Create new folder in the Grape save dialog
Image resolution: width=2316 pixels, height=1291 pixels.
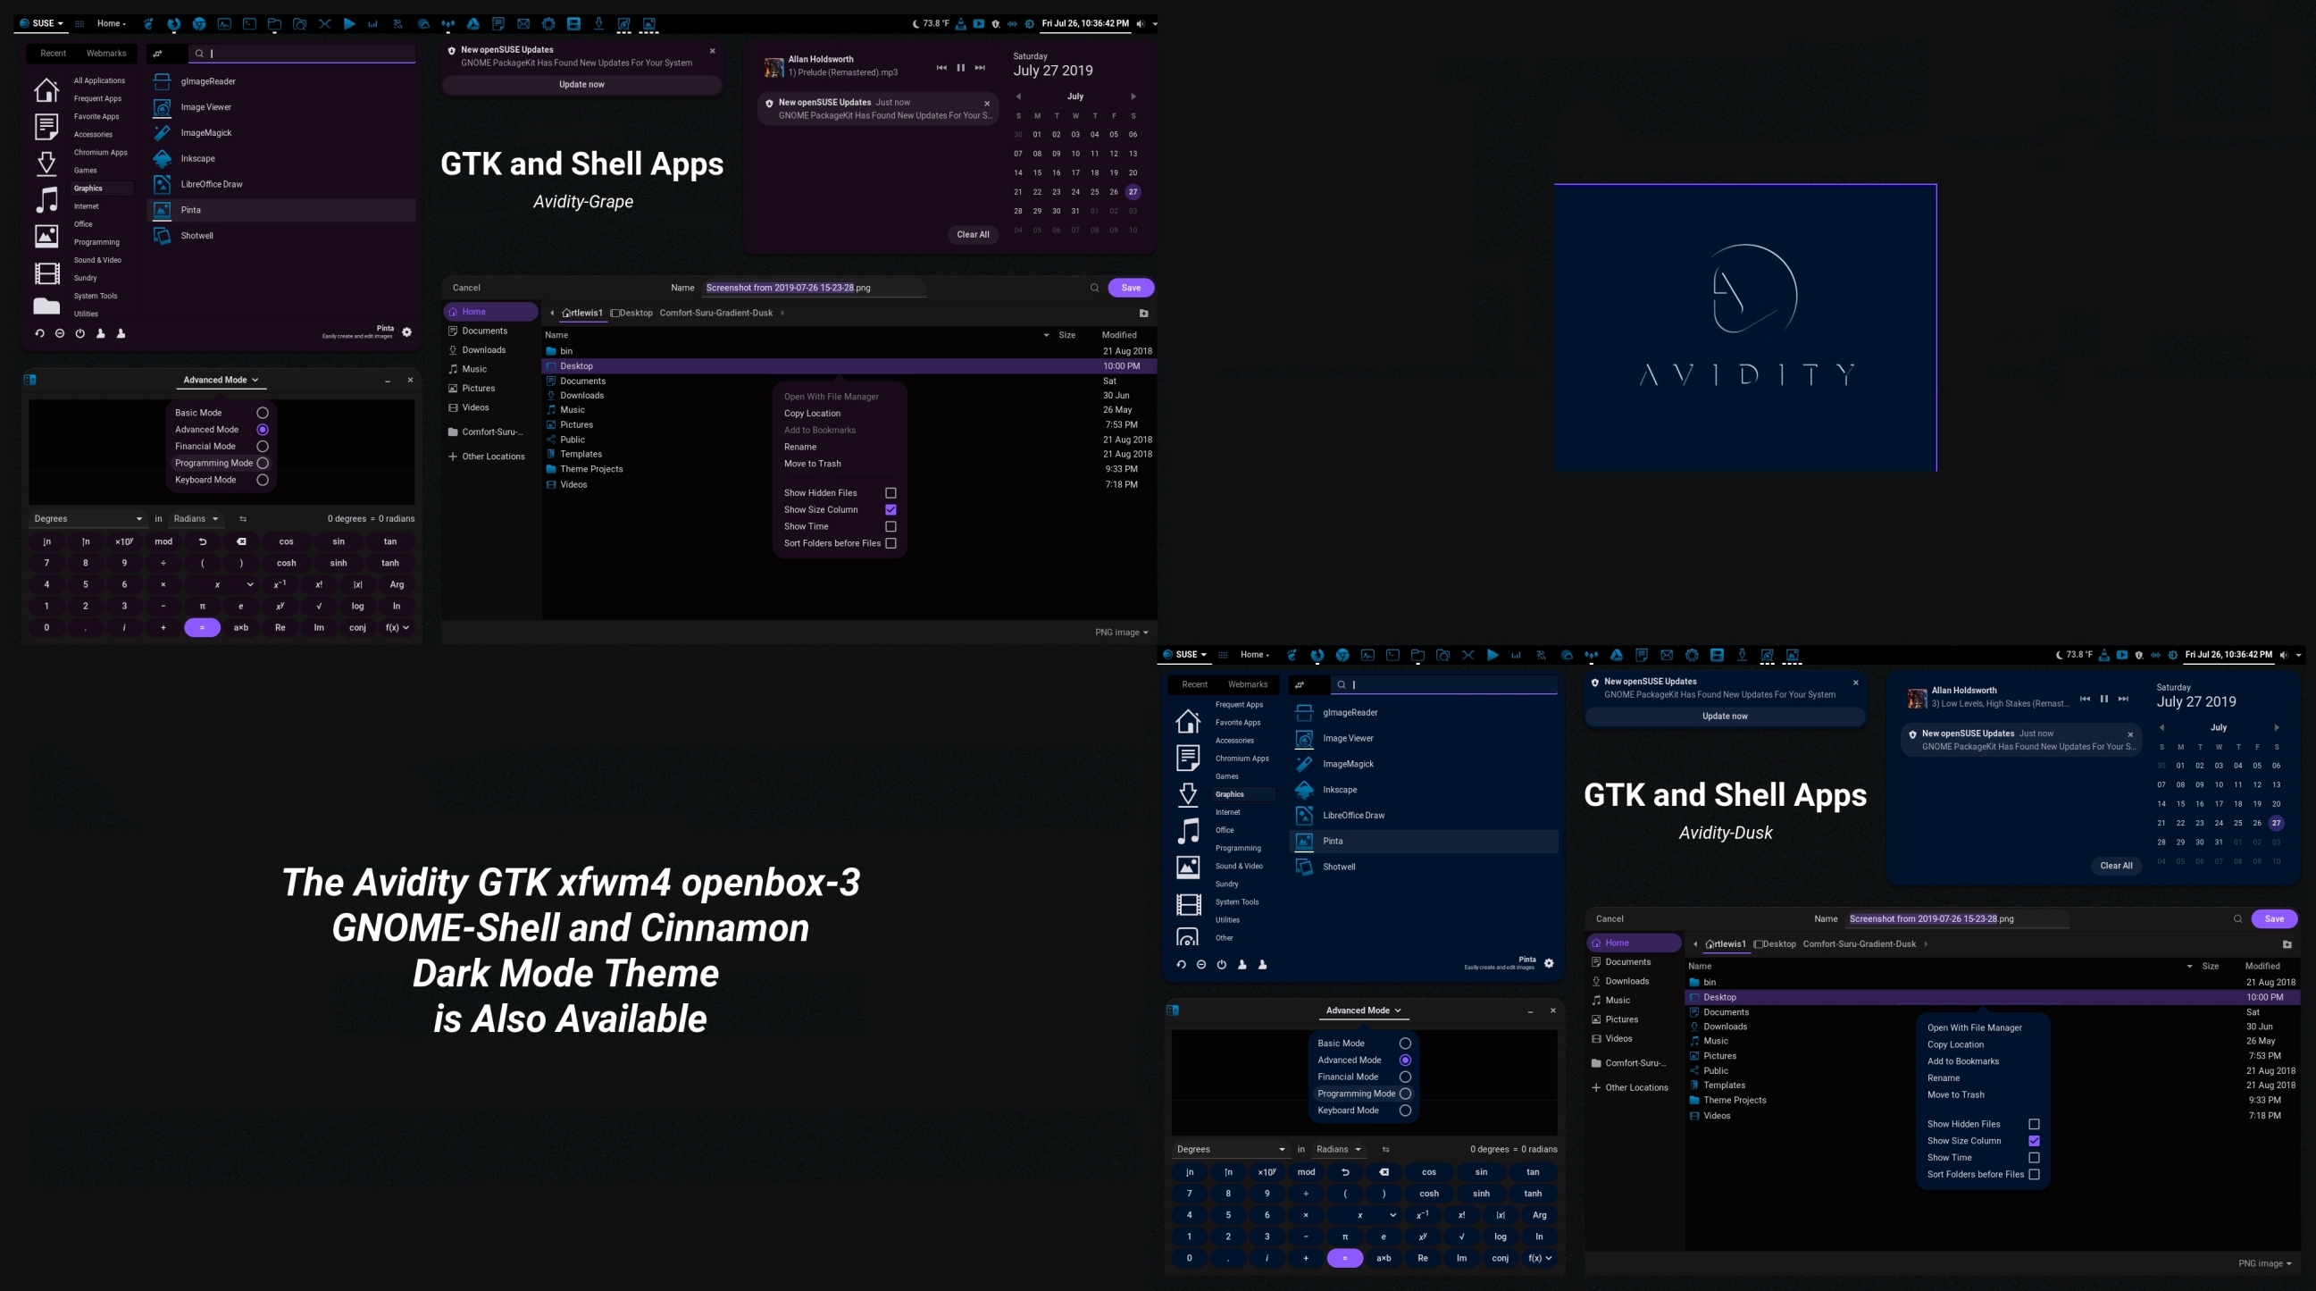[1143, 313]
